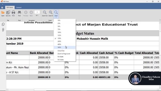Click horizontal scrollbar right arrow
Image resolution: width=161 pixels, height=91 pixels.
click(158, 90)
